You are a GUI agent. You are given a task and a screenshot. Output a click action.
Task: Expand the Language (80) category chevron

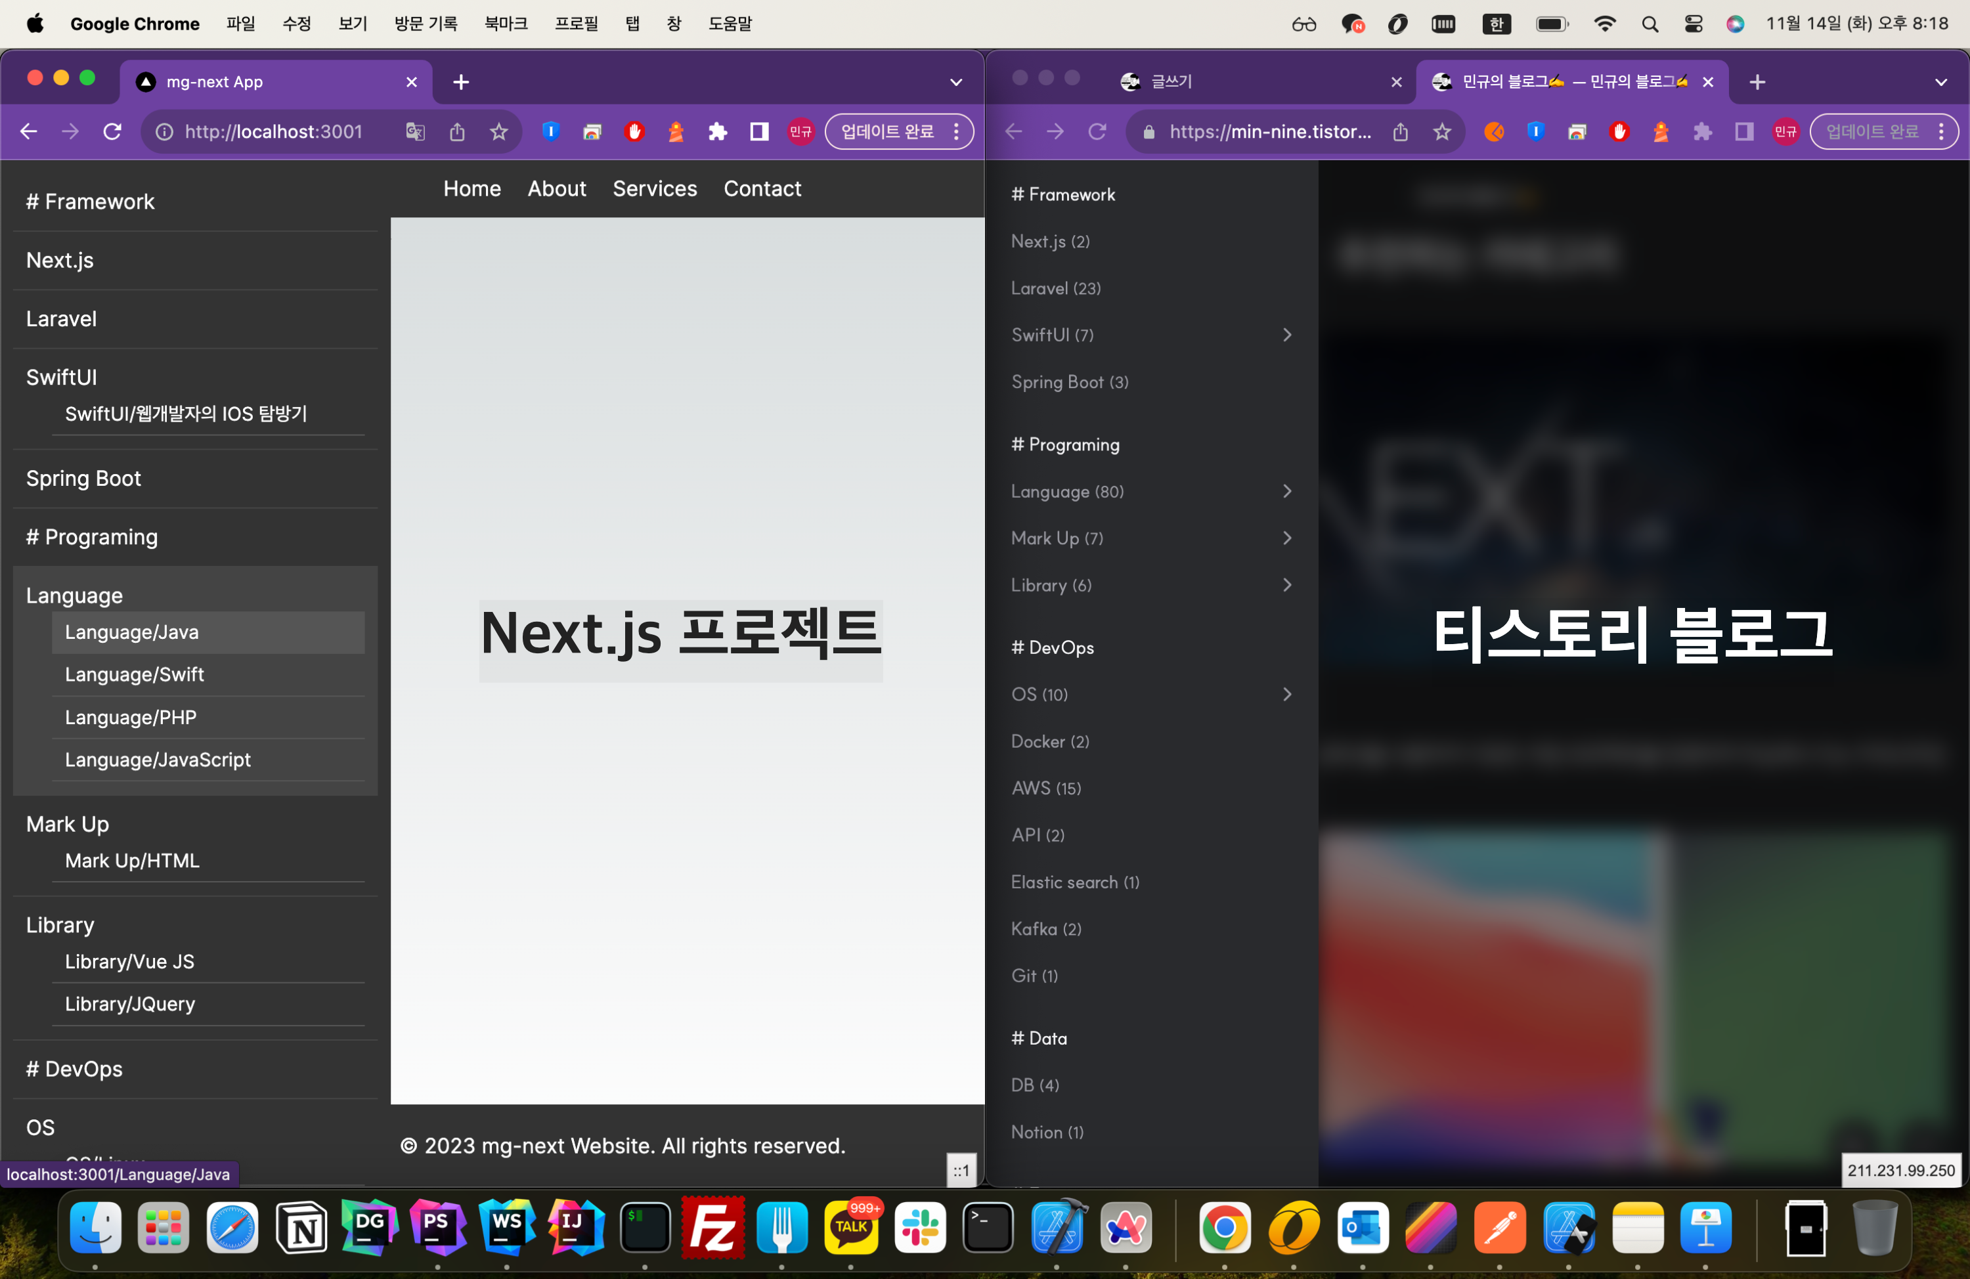pyautogui.click(x=1286, y=491)
